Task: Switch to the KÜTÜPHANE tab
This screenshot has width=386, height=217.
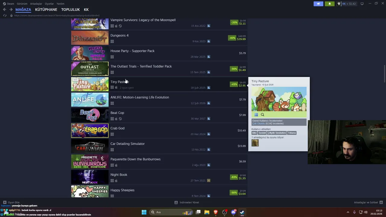Action: point(46,10)
